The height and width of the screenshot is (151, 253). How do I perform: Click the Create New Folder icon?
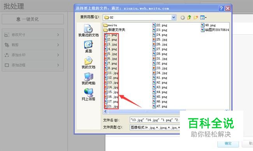[196, 17]
